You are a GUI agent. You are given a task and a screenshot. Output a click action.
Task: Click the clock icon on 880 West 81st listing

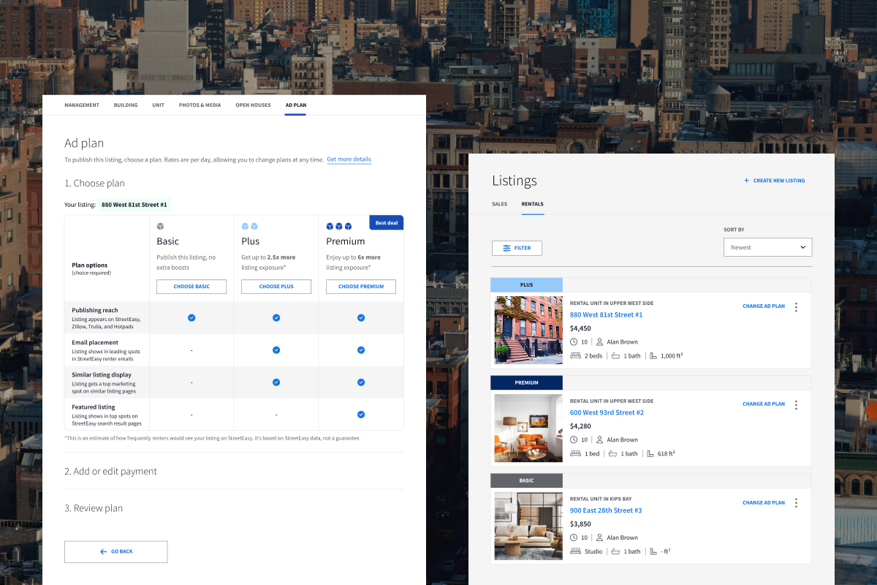coord(573,341)
